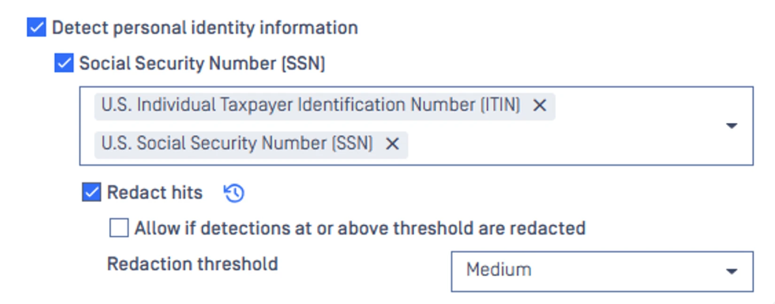Click the U.S. Individual Taxpayer Identification Number chip text

[310, 105]
